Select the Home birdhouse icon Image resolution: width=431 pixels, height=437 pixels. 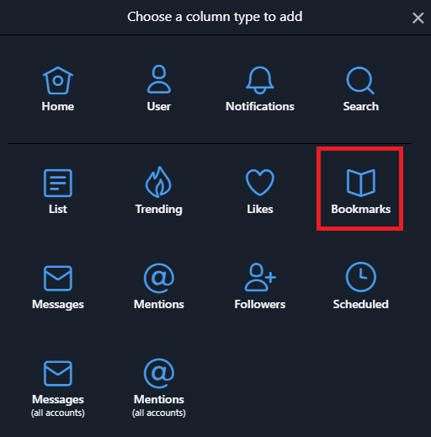(58, 80)
